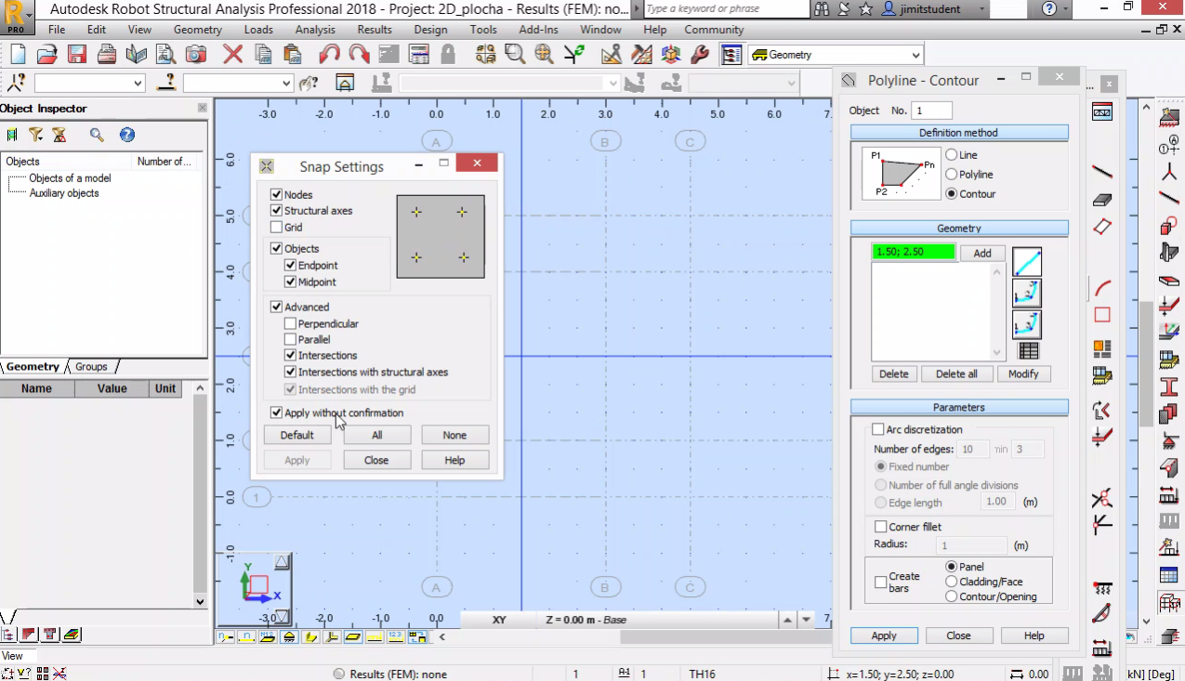Open the Geometry menu
This screenshot has width=1185, height=681.
[x=197, y=30]
